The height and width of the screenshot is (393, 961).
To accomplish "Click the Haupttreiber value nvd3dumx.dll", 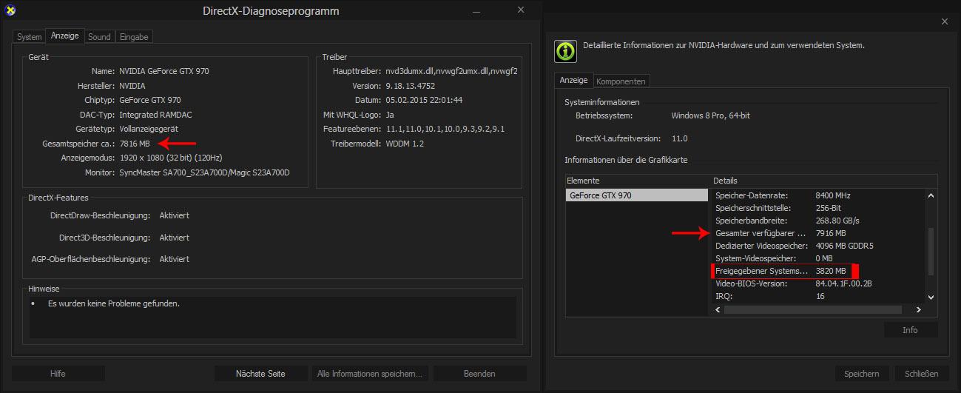I will pos(451,72).
